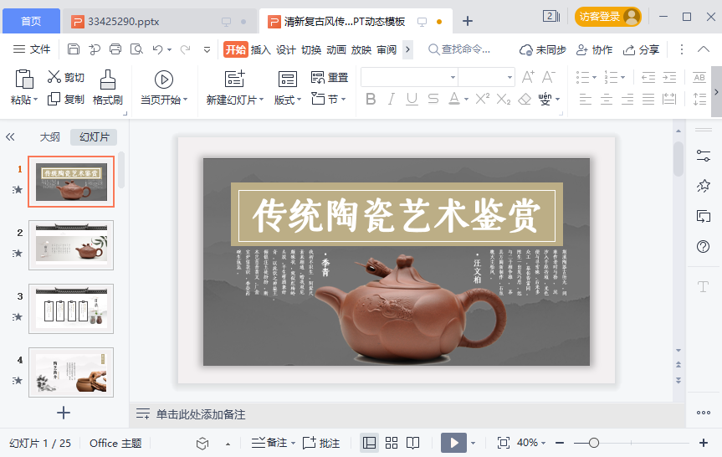Copy selection with 复制

tap(66, 99)
